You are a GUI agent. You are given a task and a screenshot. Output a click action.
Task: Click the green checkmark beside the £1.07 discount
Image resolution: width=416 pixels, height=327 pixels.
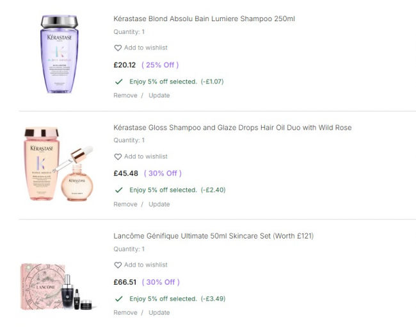click(118, 81)
